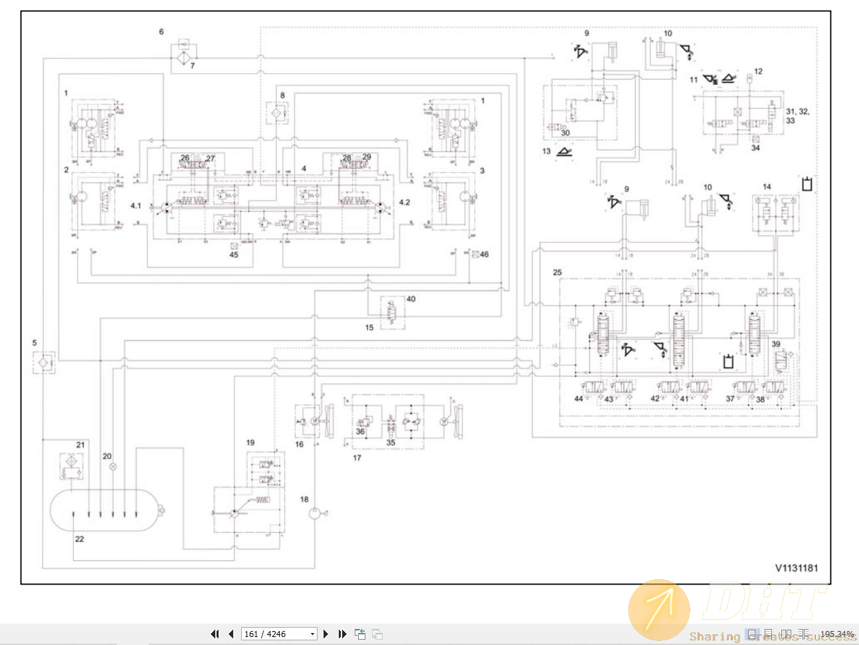Click component number 22 below the tank
The image size is (859, 645).
[x=79, y=539]
